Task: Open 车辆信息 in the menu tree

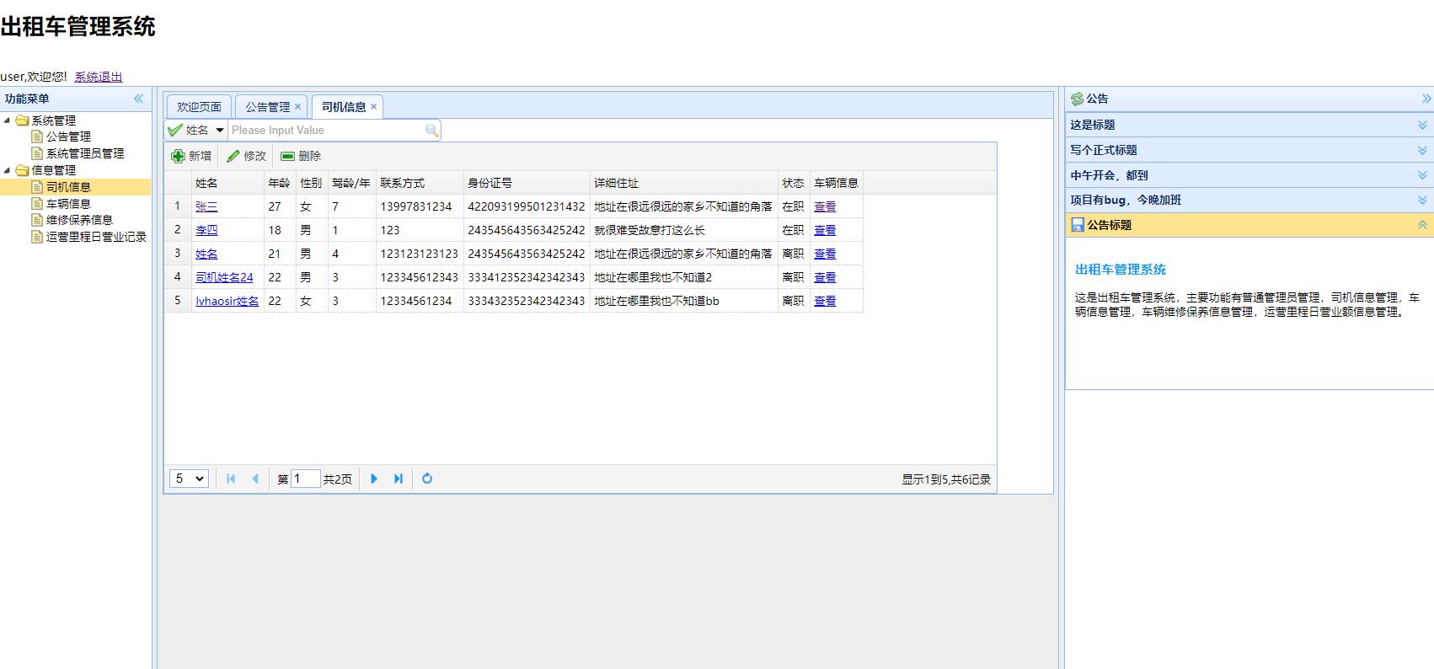Action: pyautogui.click(x=68, y=203)
